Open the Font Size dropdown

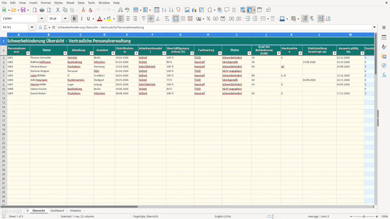65,19
